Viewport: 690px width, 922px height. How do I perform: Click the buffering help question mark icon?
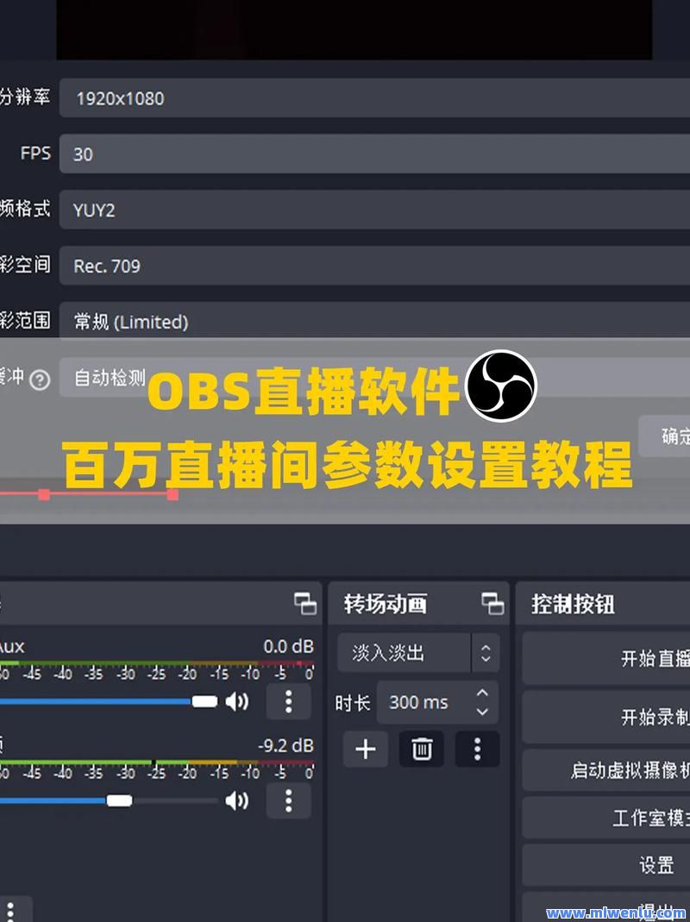tap(40, 379)
